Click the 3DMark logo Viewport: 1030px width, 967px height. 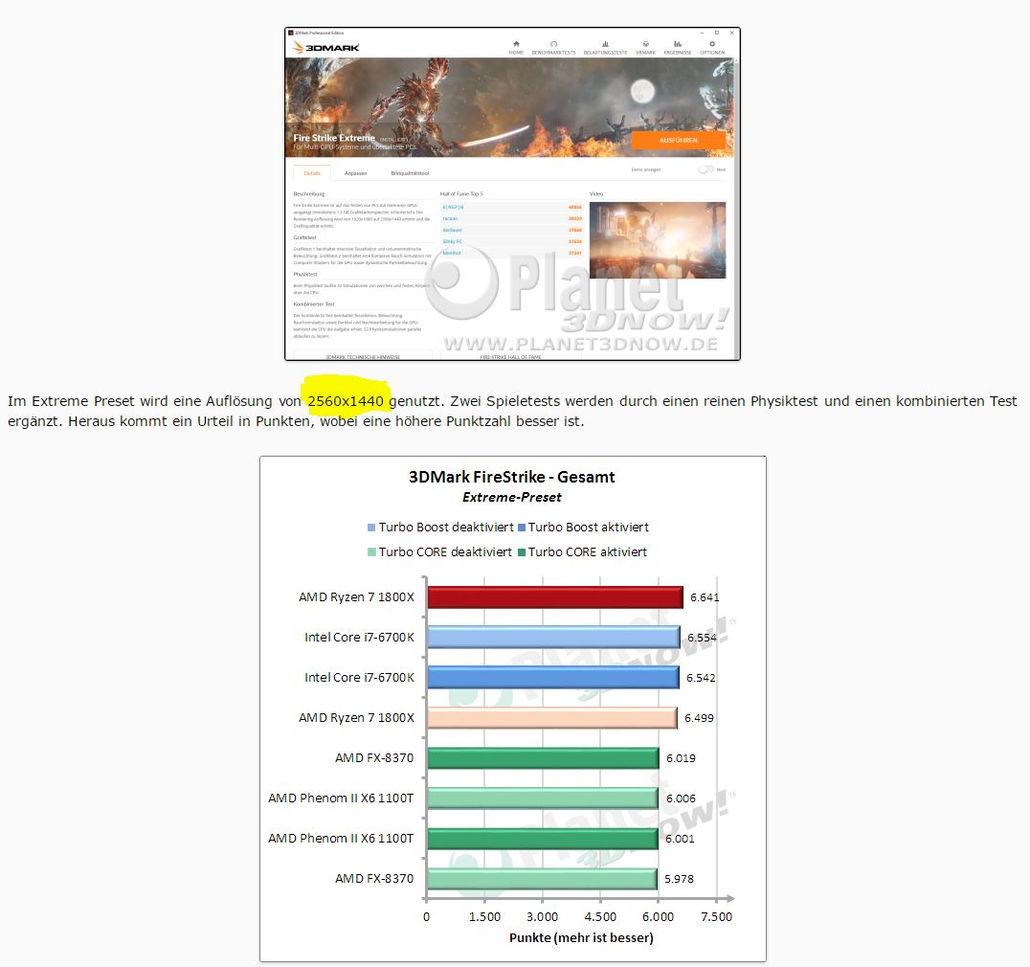325,47
